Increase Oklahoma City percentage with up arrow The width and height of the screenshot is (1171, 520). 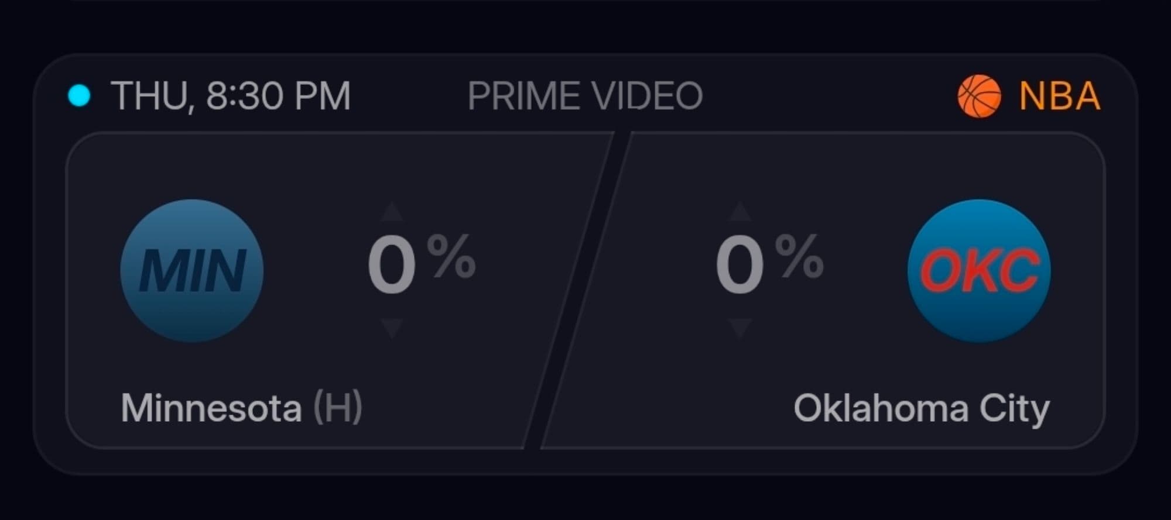(740, 212)
